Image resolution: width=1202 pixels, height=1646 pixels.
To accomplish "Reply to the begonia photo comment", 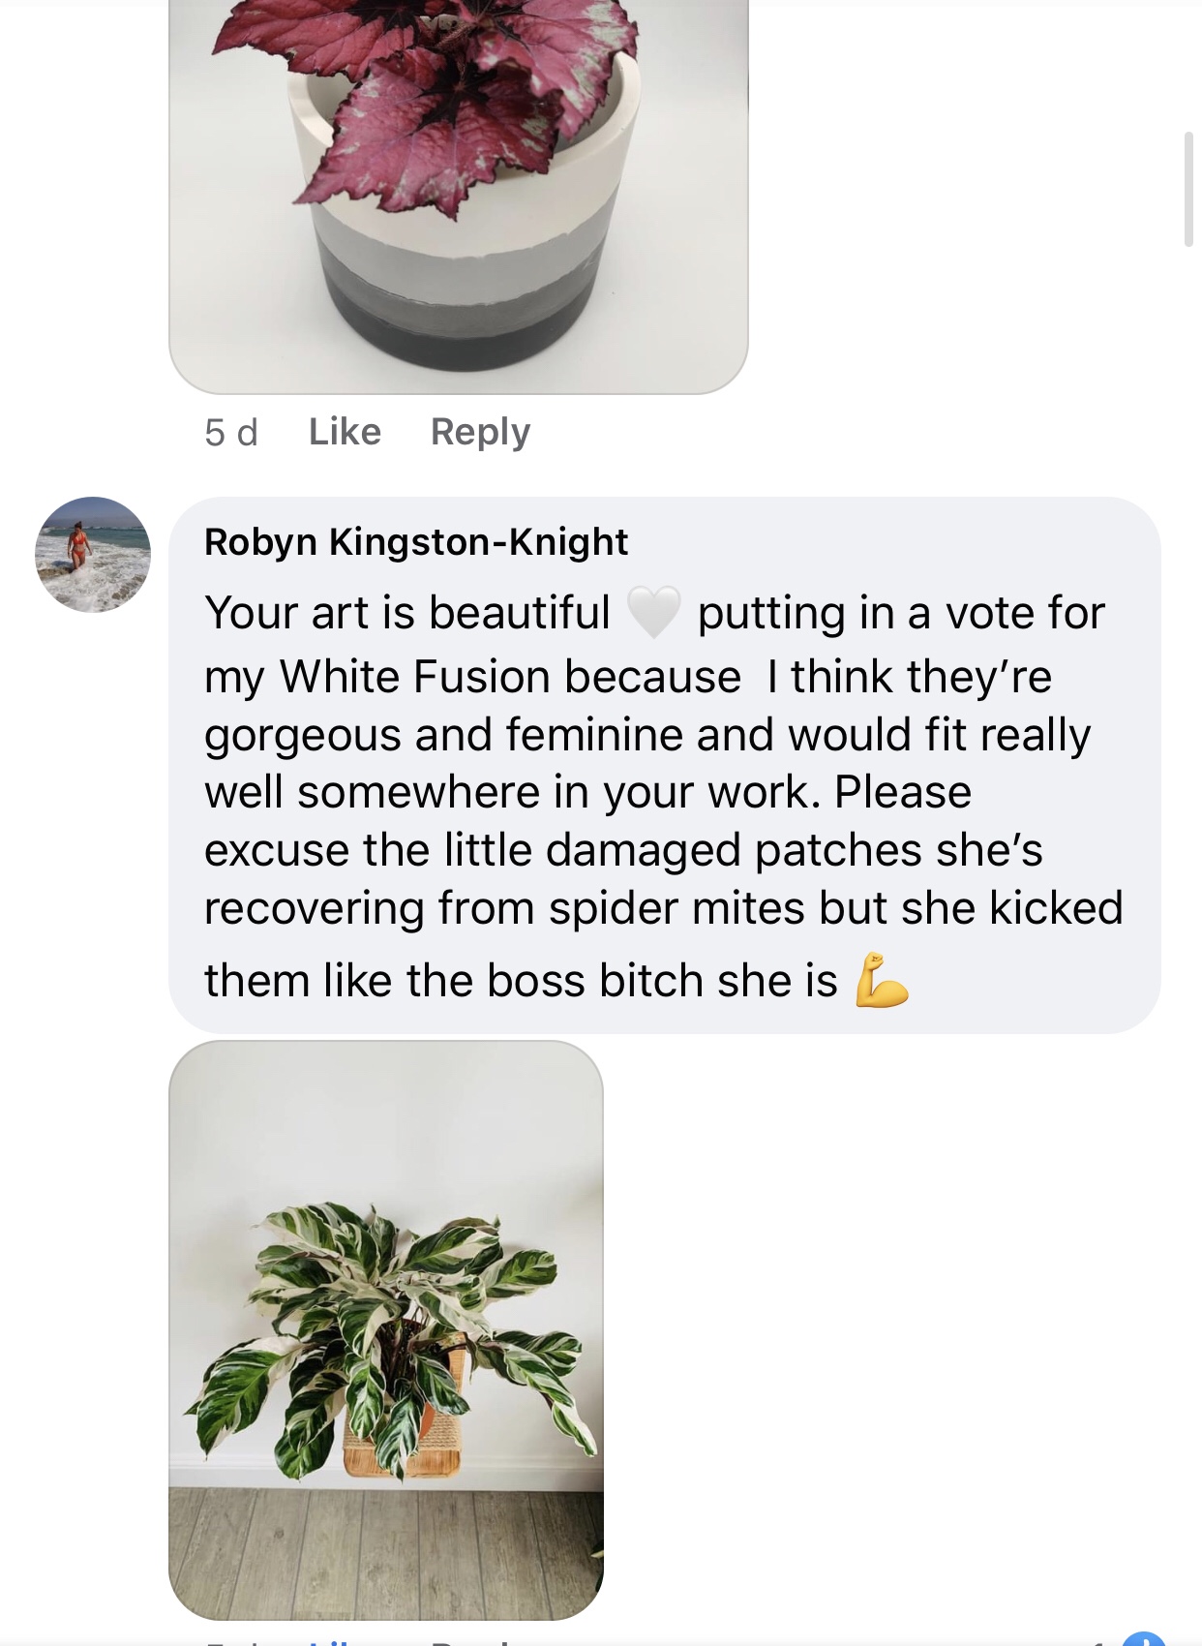I will pyautogui.click(x=480, y=432).
